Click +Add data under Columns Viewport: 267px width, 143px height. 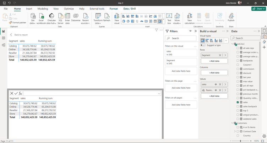tap(214, 73)
